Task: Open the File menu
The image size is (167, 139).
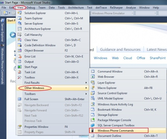Action: (x=4, y=7)
